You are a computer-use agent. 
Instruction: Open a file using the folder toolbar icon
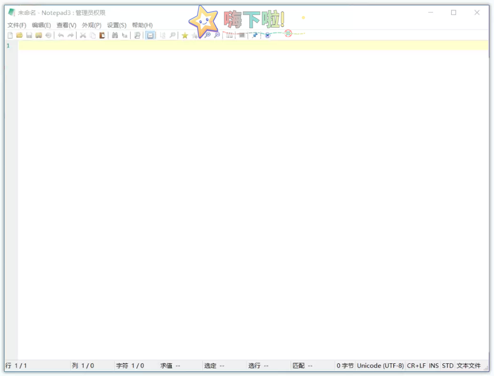coord(19,35)
